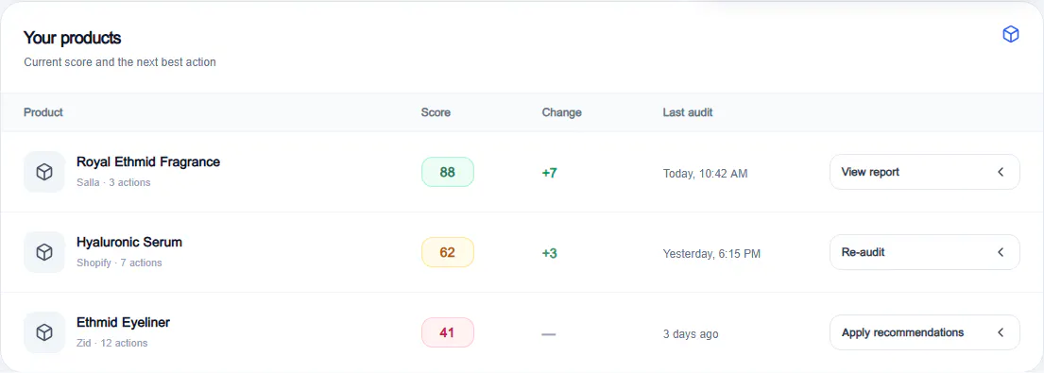Click the 'Salla · 3 actions' subtitle
The height and width of the screenshot is (373, 1044).
click(x=113, y=182)
